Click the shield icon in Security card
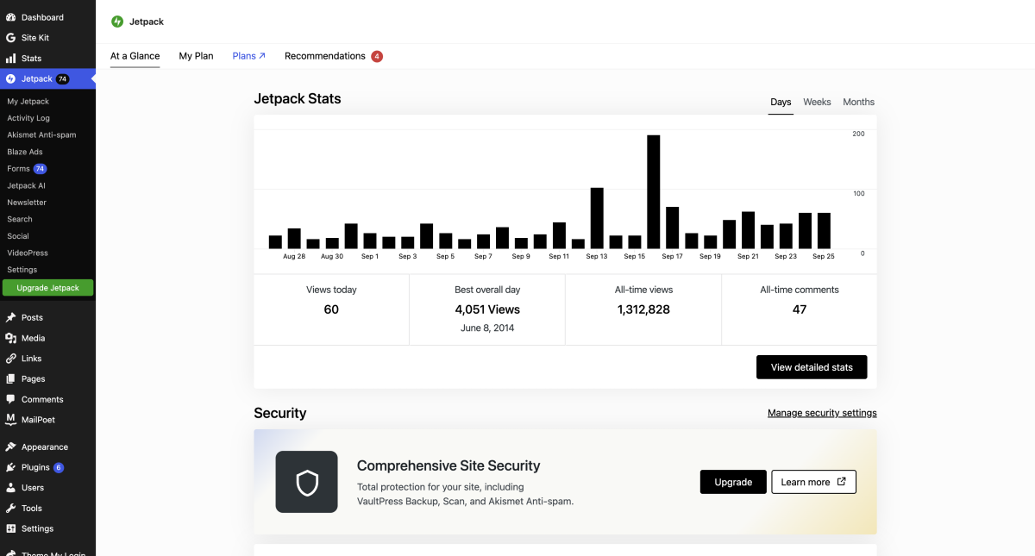 [x=307, y=482]
